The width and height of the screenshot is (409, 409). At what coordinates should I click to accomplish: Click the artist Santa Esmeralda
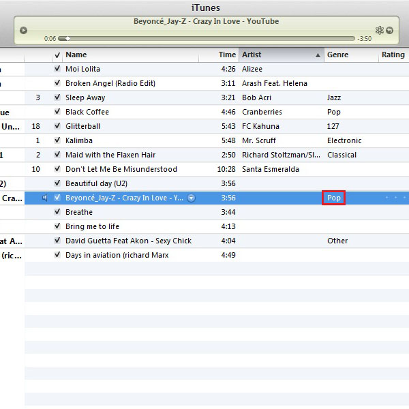(x=270, y=169)
